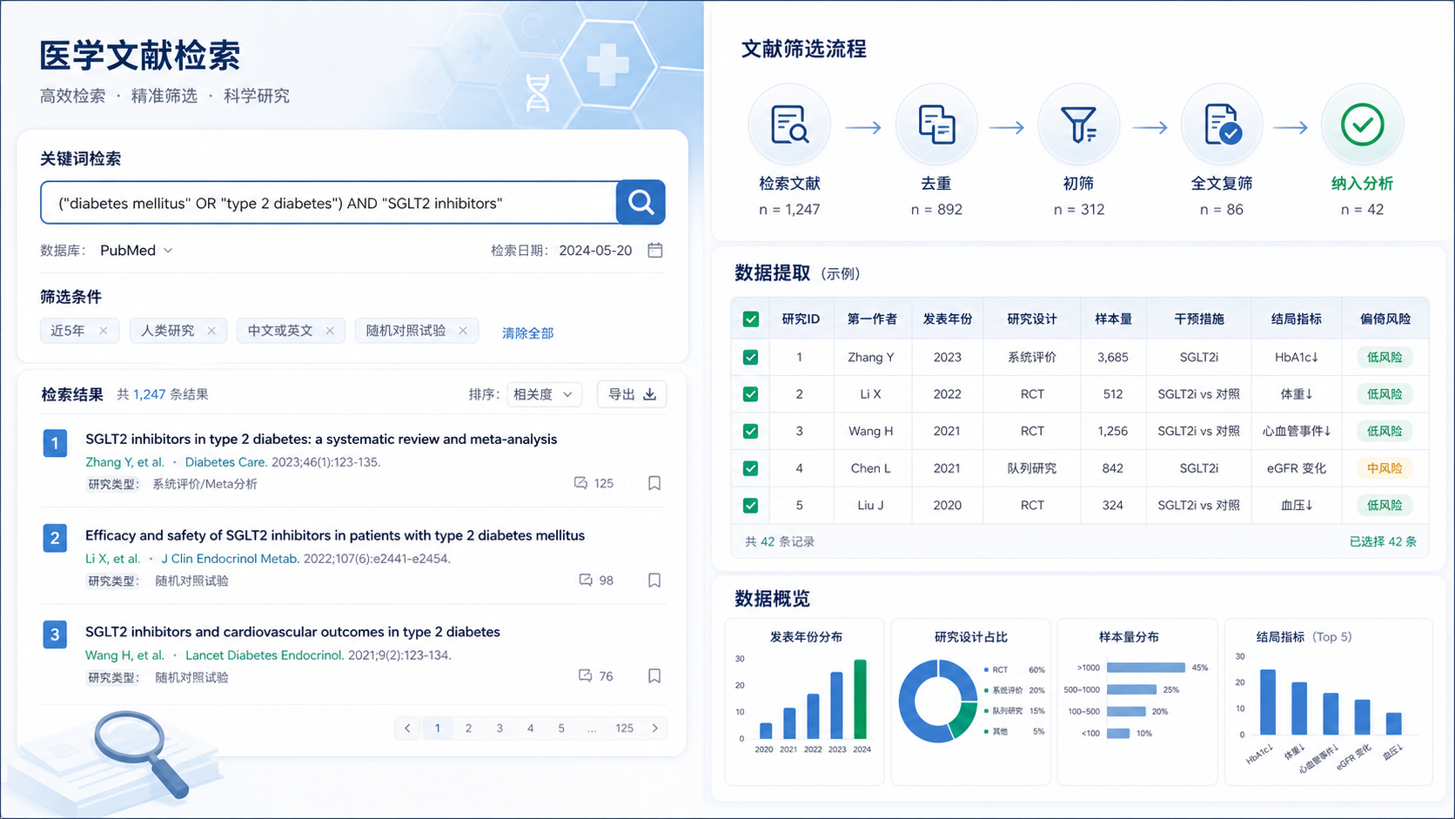
Task: Click the 干预措施 column header
Action: click(x=1199, y=319)
